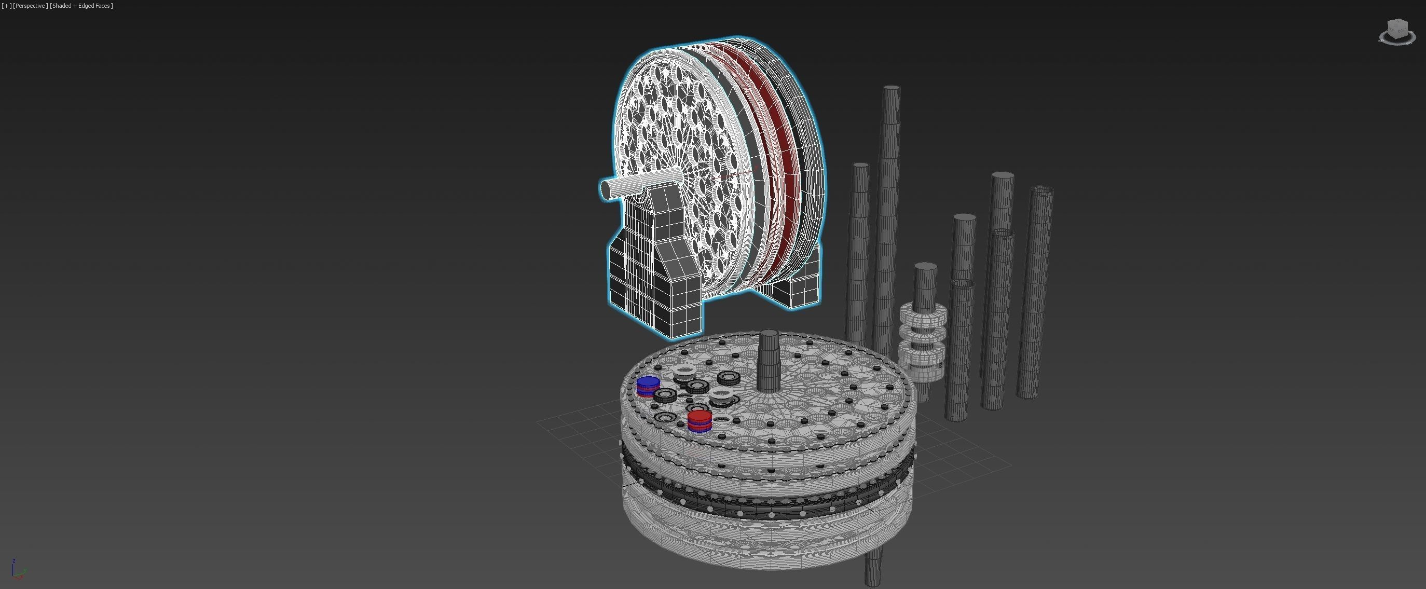Select the blue cylinder on the disc
This screenshot has height=589, width=1426.
[x=648, y=387]
